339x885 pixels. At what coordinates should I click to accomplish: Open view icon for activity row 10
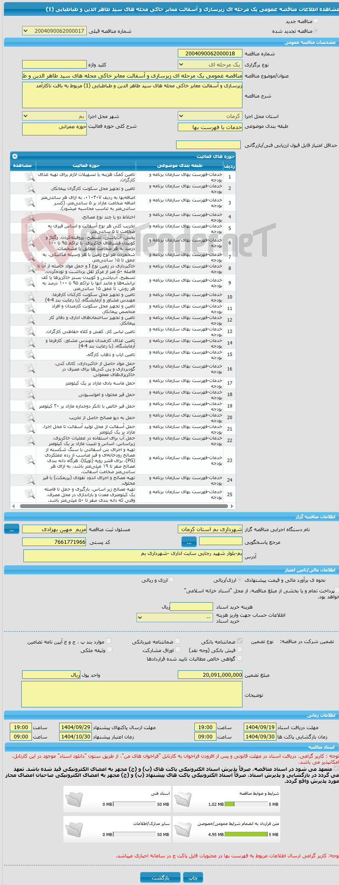coord(30,297)
